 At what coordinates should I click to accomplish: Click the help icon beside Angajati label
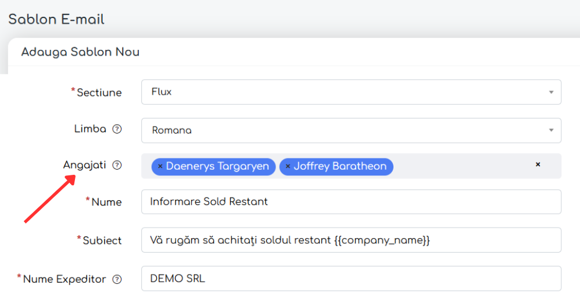[117, 165]
